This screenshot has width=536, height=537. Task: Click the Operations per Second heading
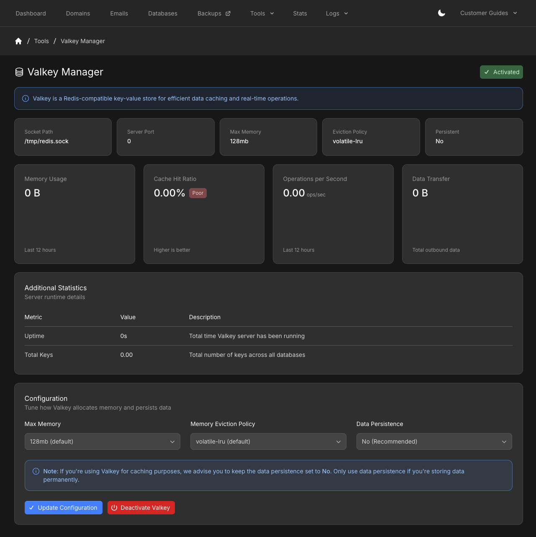pos(315,179)
